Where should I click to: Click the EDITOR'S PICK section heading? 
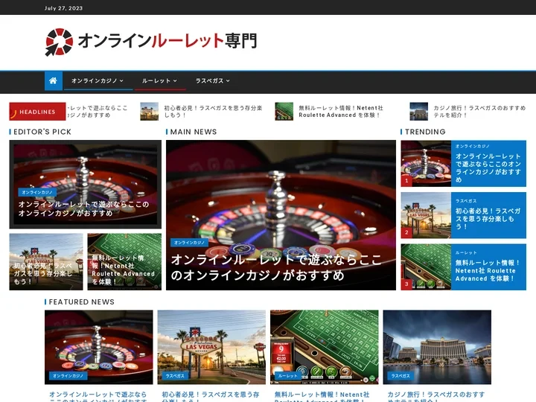(42, 132)
